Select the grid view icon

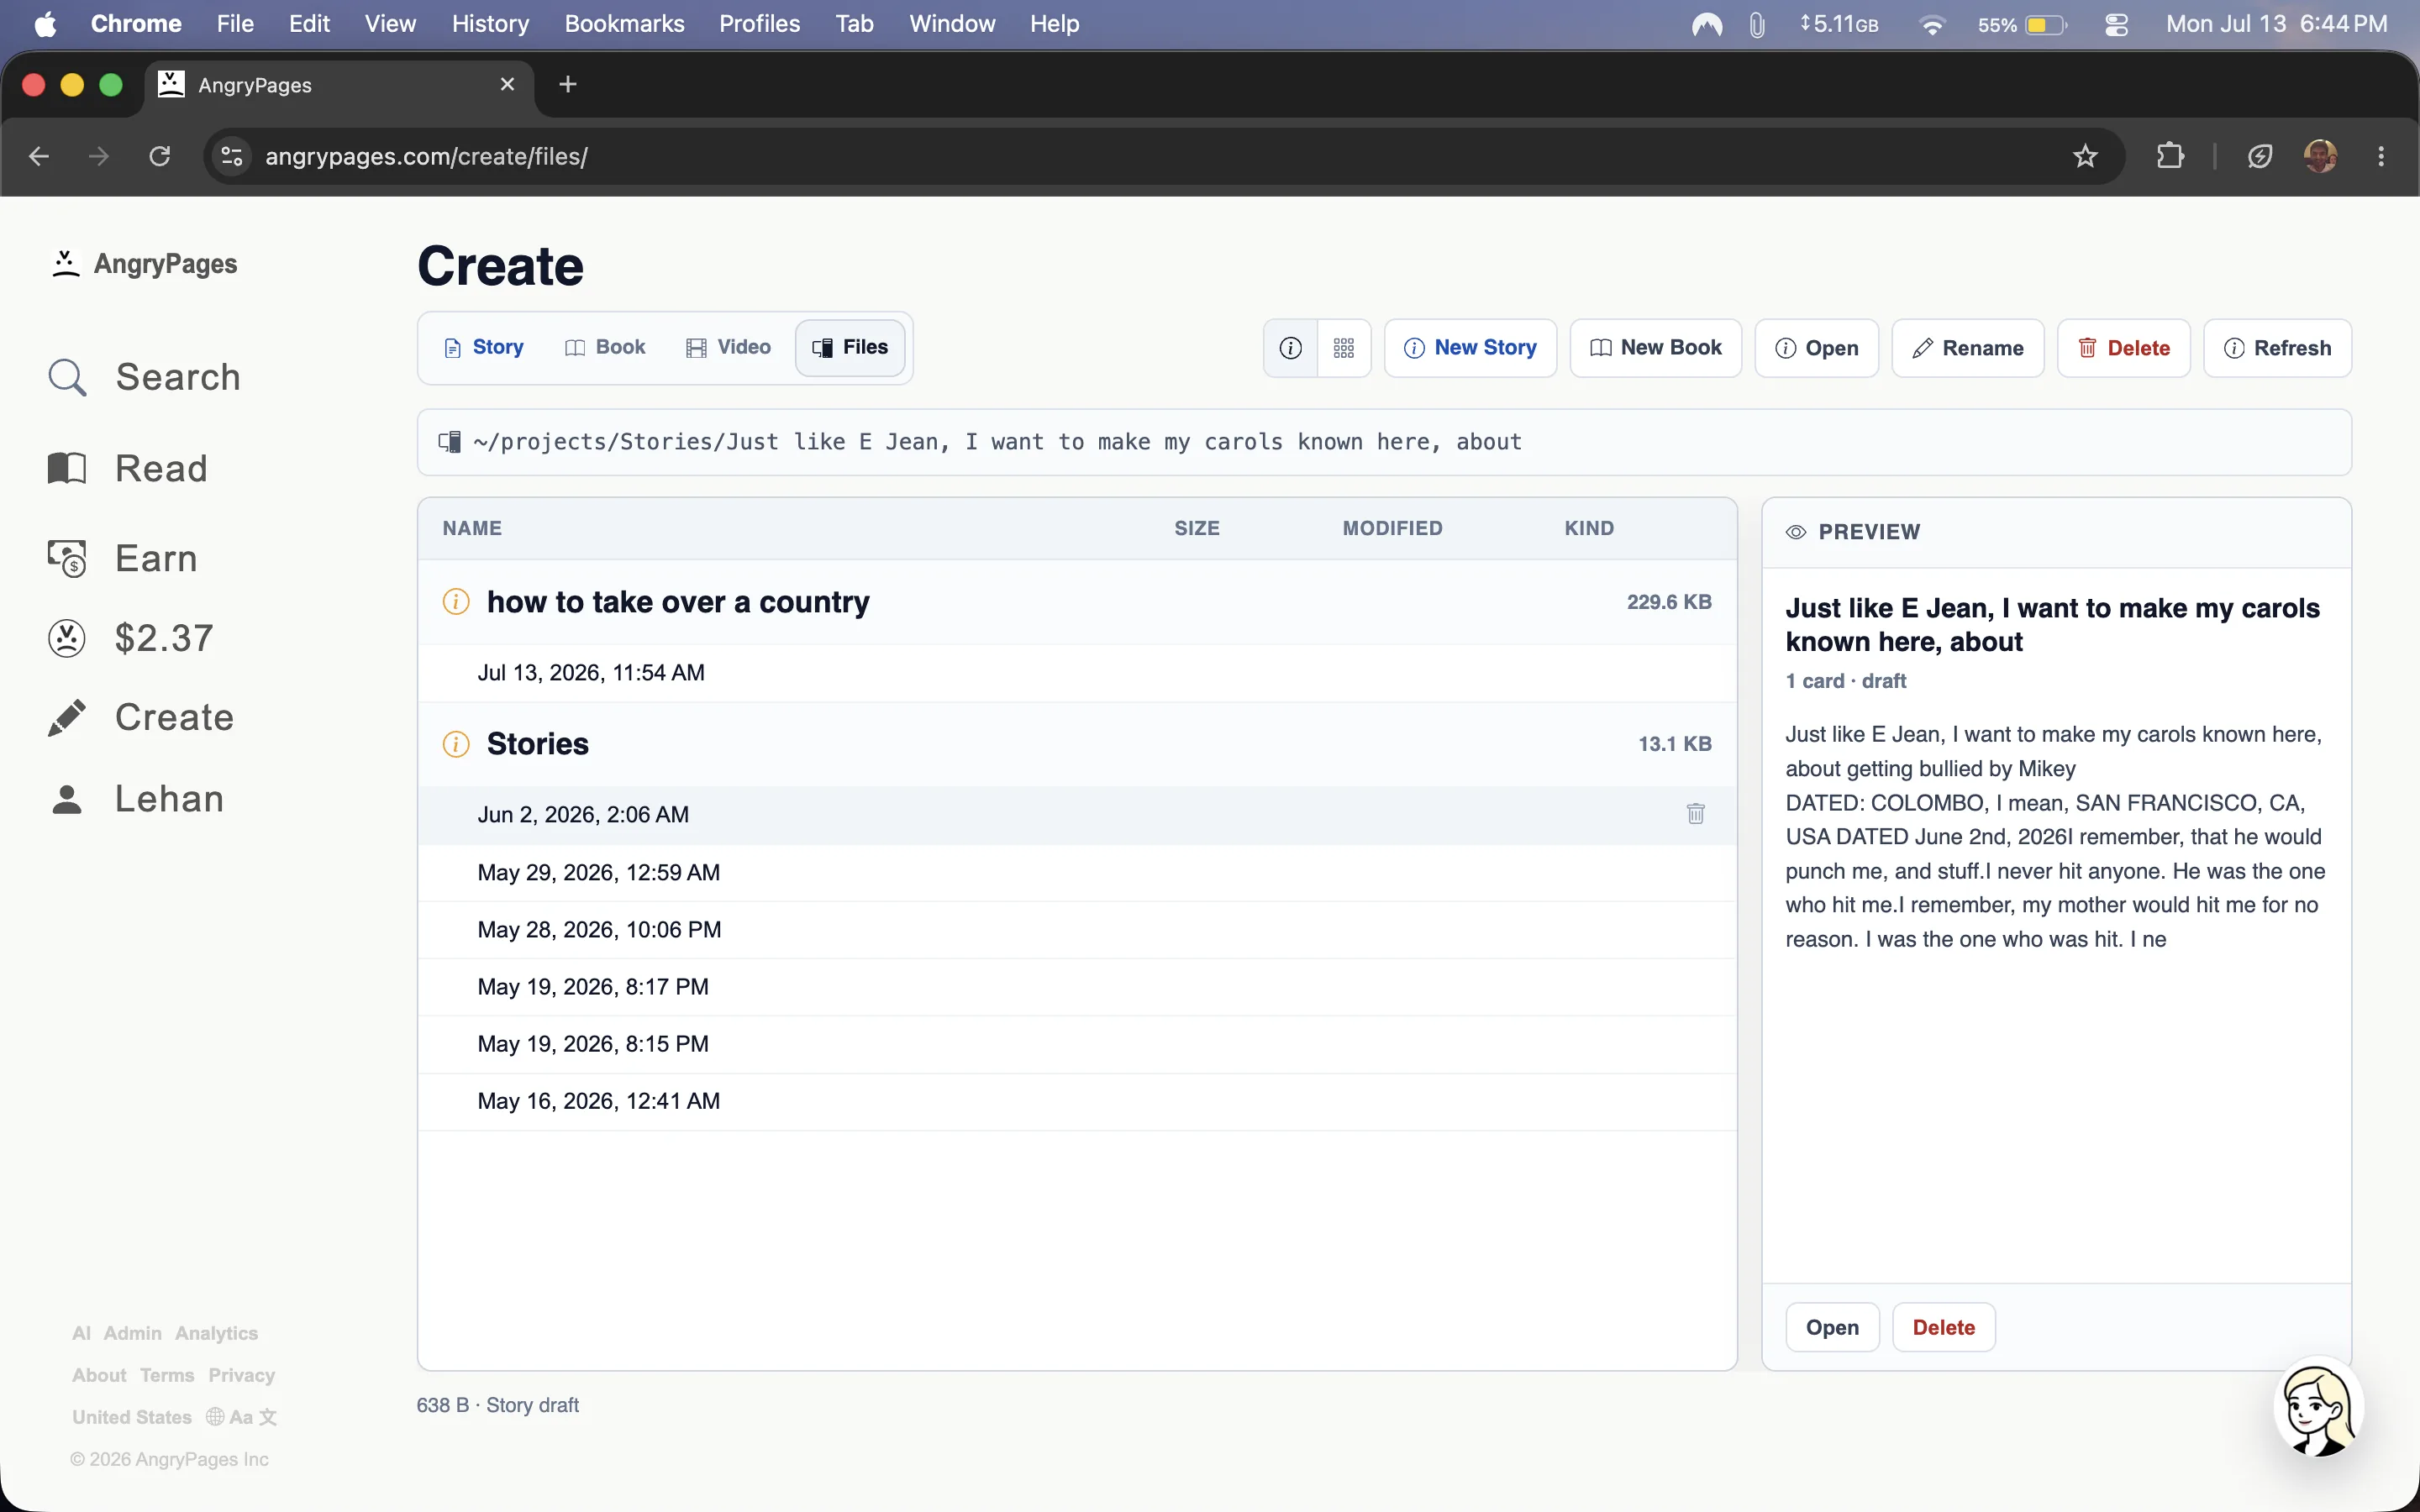coord(1344,348)
